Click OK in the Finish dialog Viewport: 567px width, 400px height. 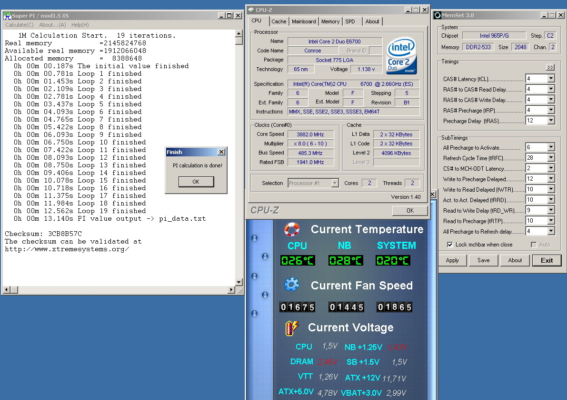point(196,182)
